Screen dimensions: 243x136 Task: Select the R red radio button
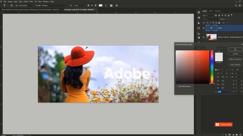216,81
